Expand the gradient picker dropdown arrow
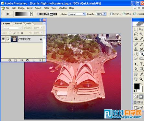This screenshot has width=144, height=121. click(31, 14)
